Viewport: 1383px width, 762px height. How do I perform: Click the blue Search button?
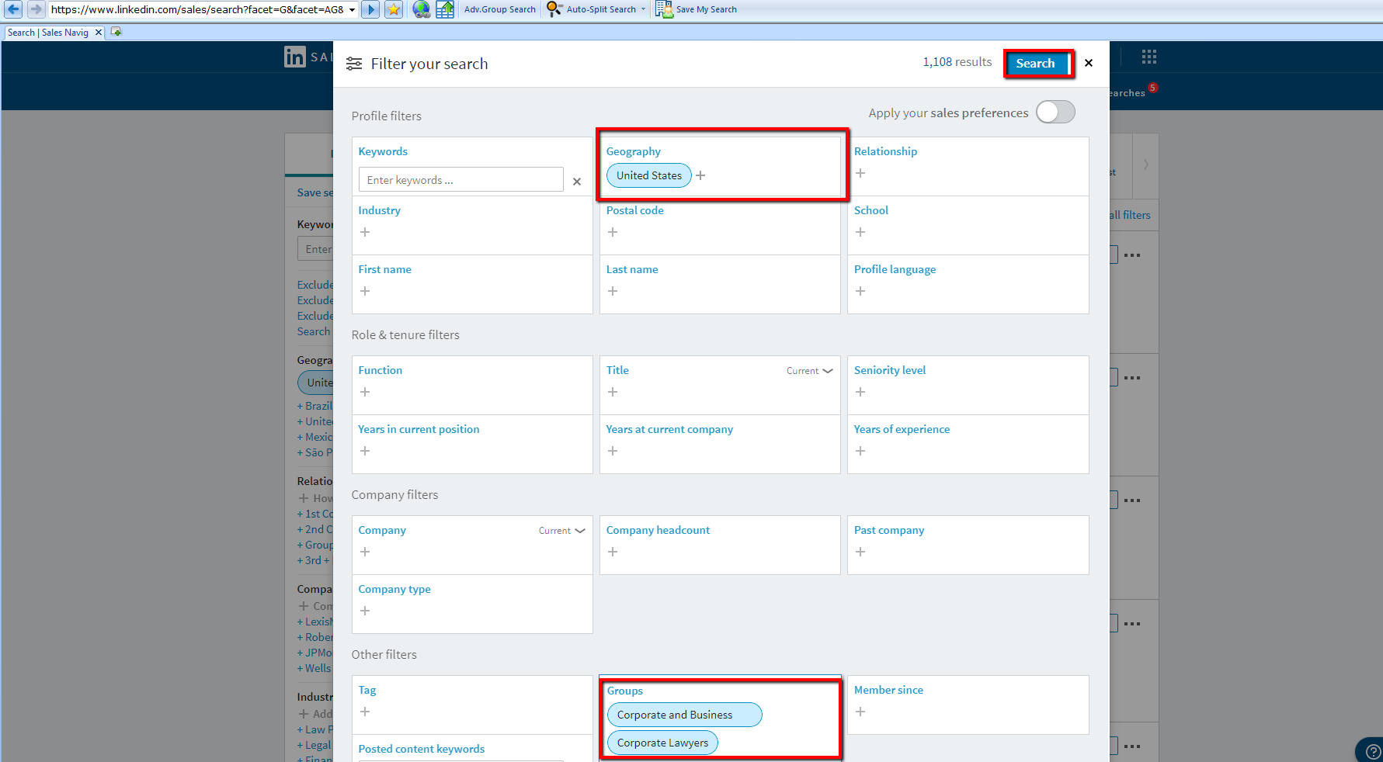[1035, 64]
